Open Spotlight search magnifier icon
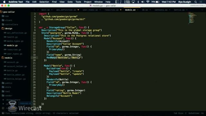206x116 pixels. pyautogui.click(x=195, y=2)
